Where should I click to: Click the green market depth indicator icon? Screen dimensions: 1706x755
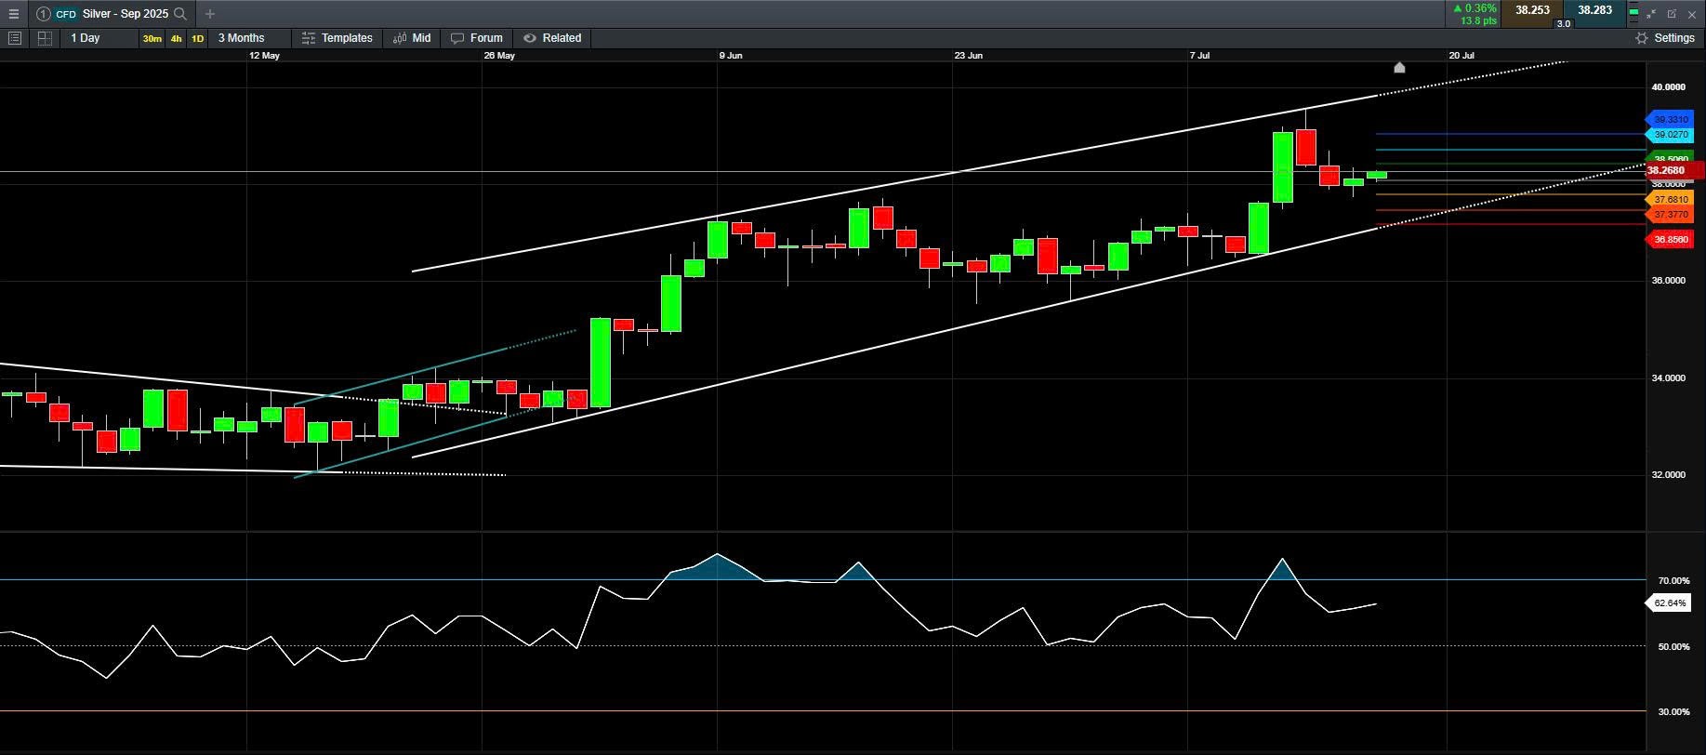[1633, 13]
